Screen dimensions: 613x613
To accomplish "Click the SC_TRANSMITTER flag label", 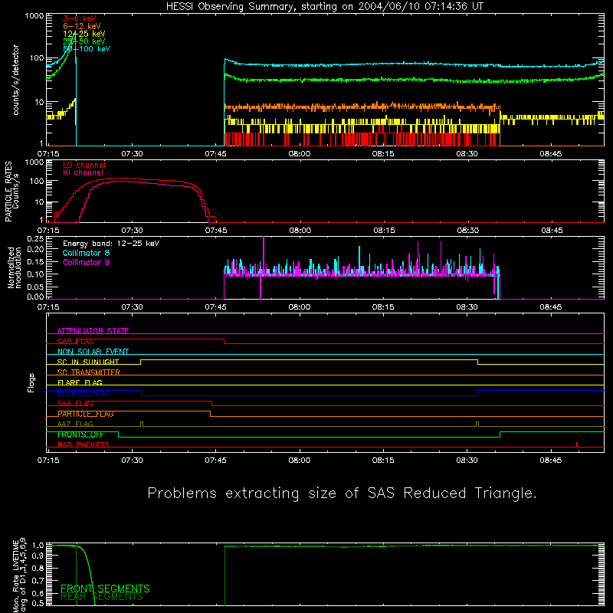I will (88, 372).
